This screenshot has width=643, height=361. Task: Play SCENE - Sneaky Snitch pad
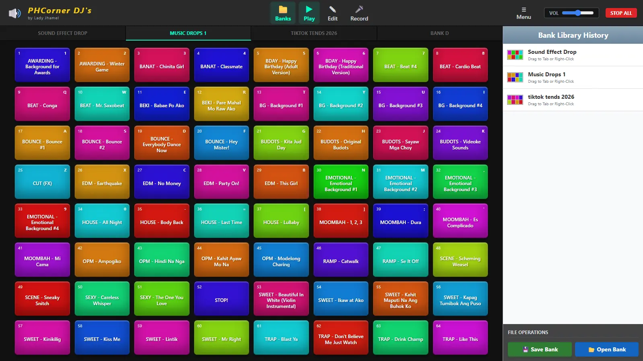[42, 298]
